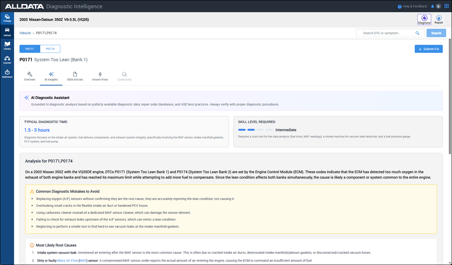Open the Mass Air Flow link
Viewport: 452px width, 265px height.
[x=67, y=260]
